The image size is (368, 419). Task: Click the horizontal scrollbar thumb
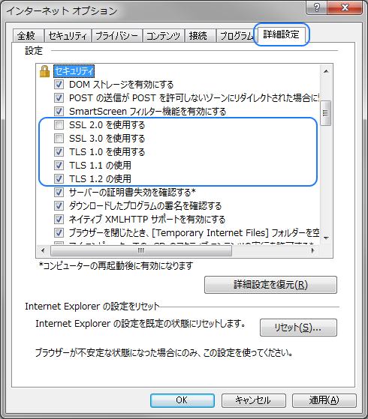pos(141,250)
